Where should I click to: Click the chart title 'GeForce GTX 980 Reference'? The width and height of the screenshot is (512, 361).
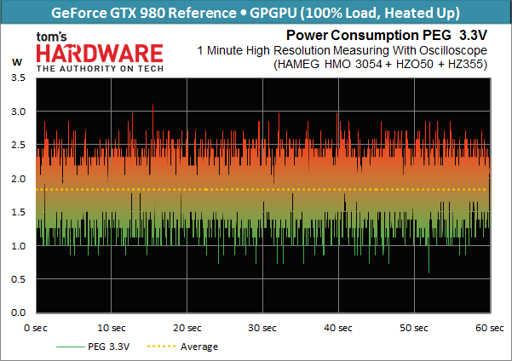coord(144,13)
